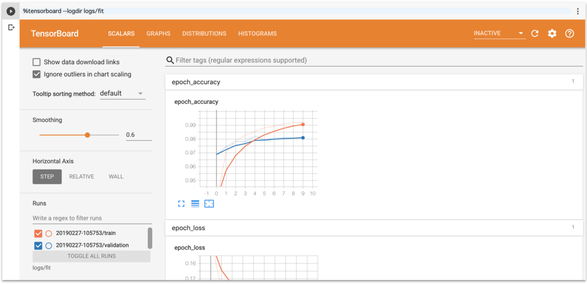Uncheck Ignore outliers in chart scaling
The image size is (587, 284).
tap(37, 74)
